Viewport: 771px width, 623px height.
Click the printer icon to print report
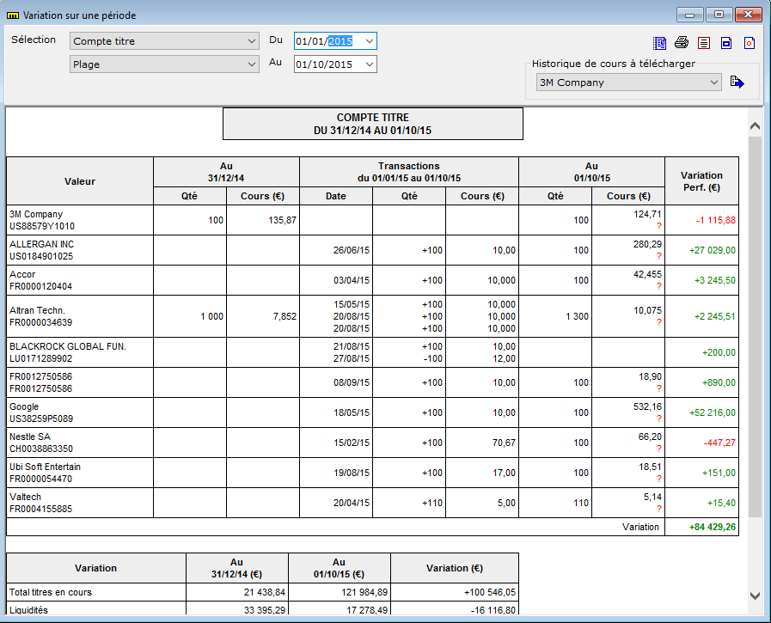[x=682, y=43]
